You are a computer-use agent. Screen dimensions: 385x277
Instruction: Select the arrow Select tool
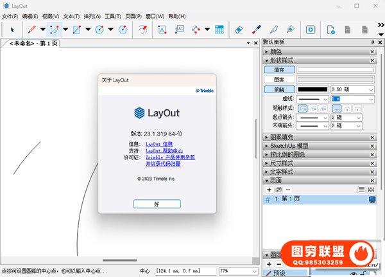(12, 29)
